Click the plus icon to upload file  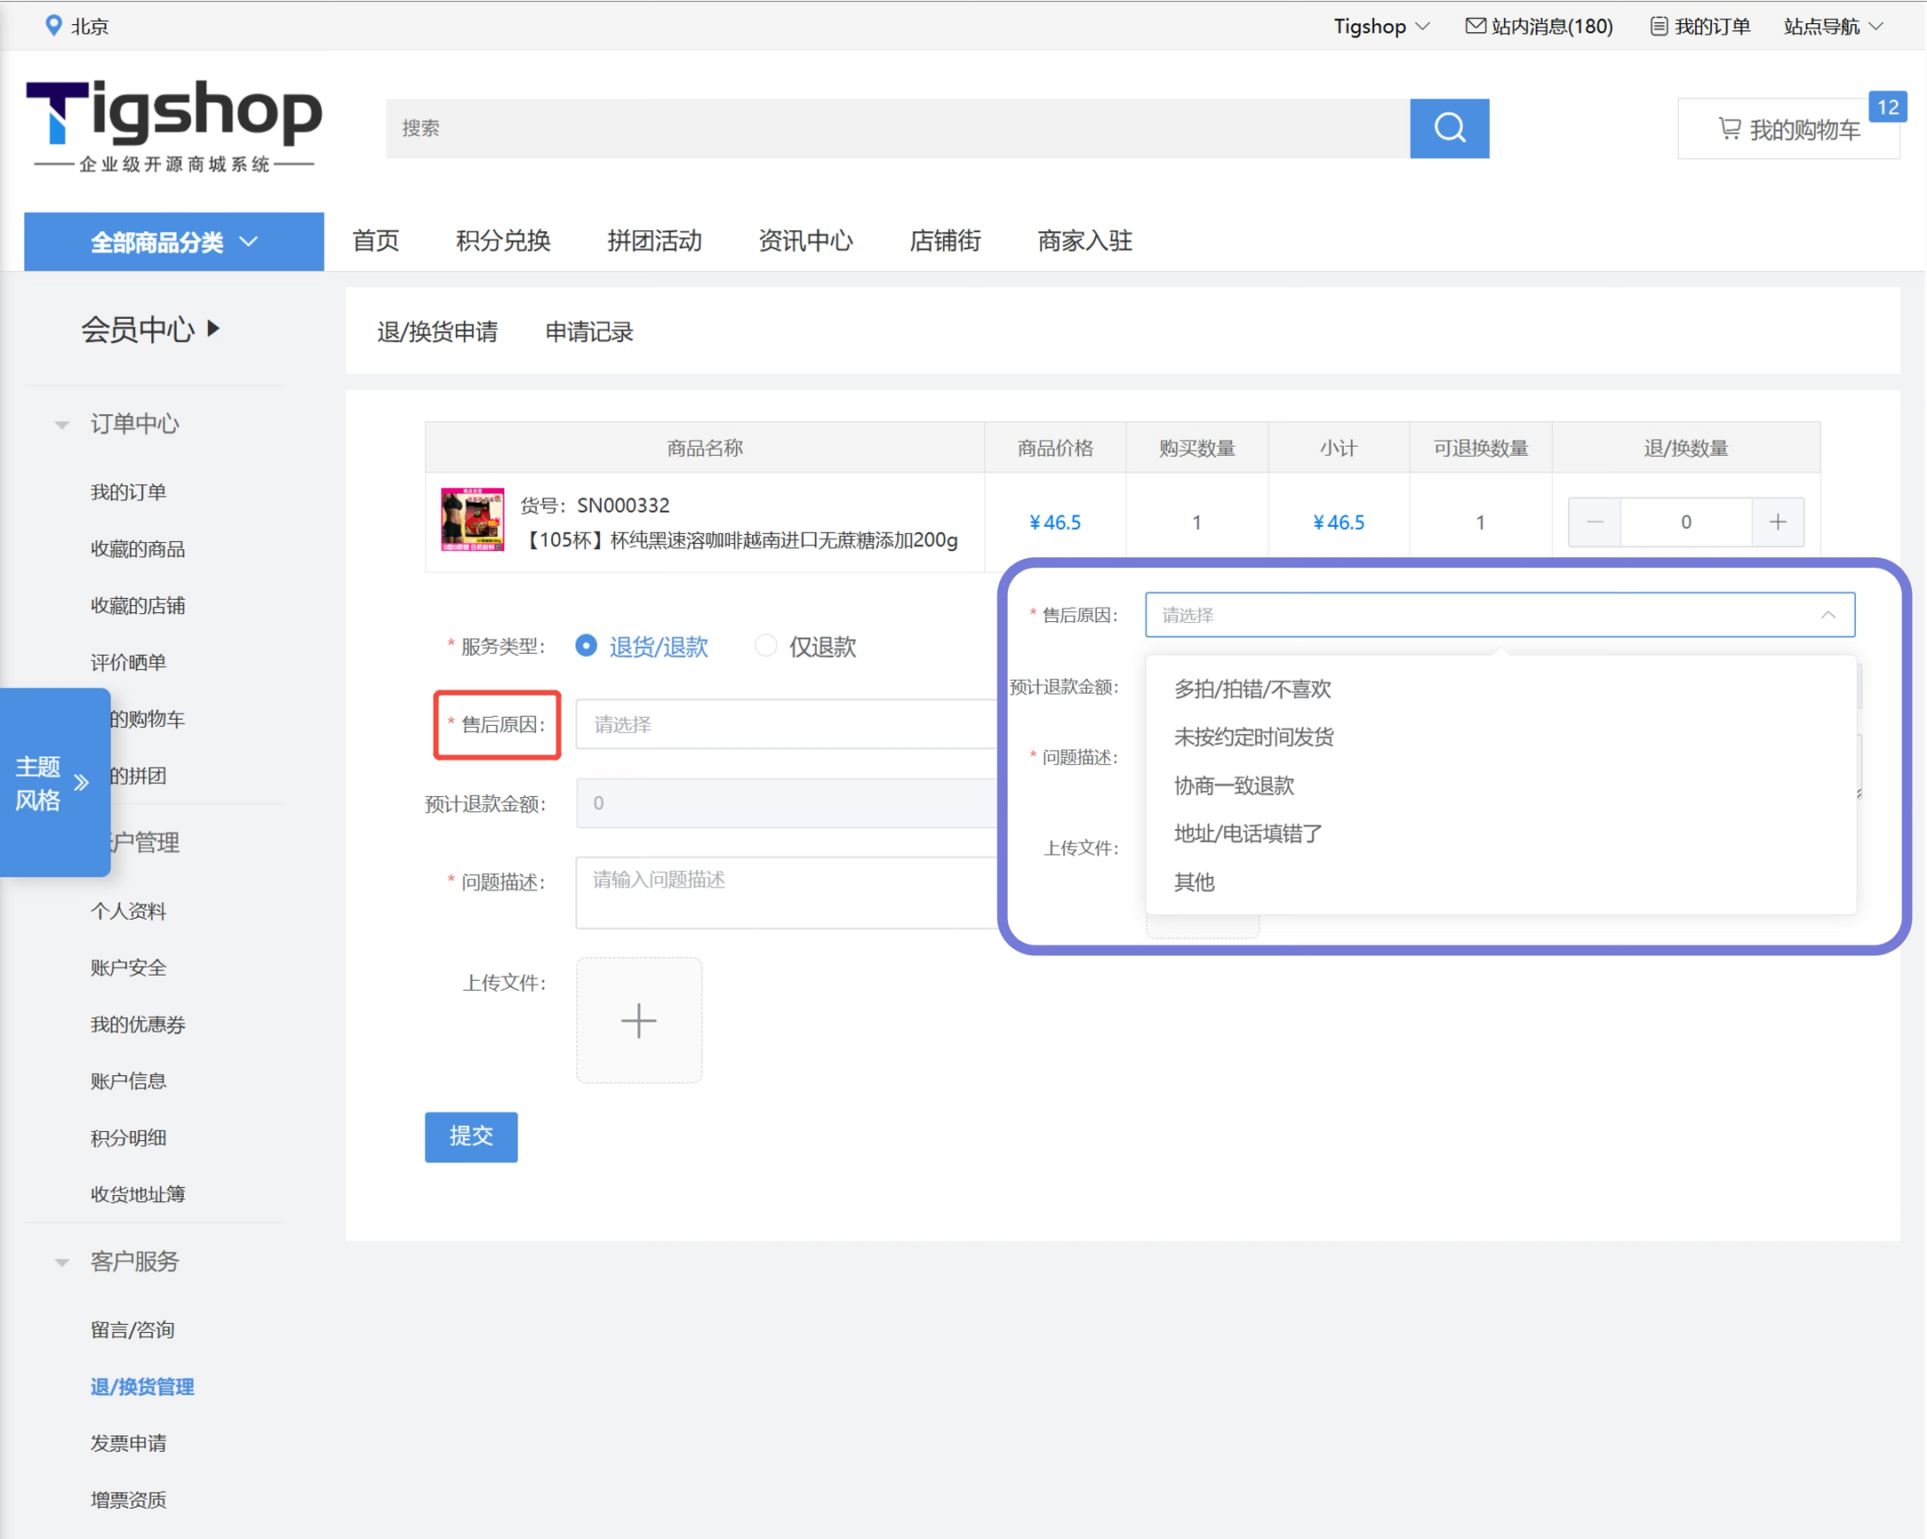pyautogui.click(x=638, y=1020)
